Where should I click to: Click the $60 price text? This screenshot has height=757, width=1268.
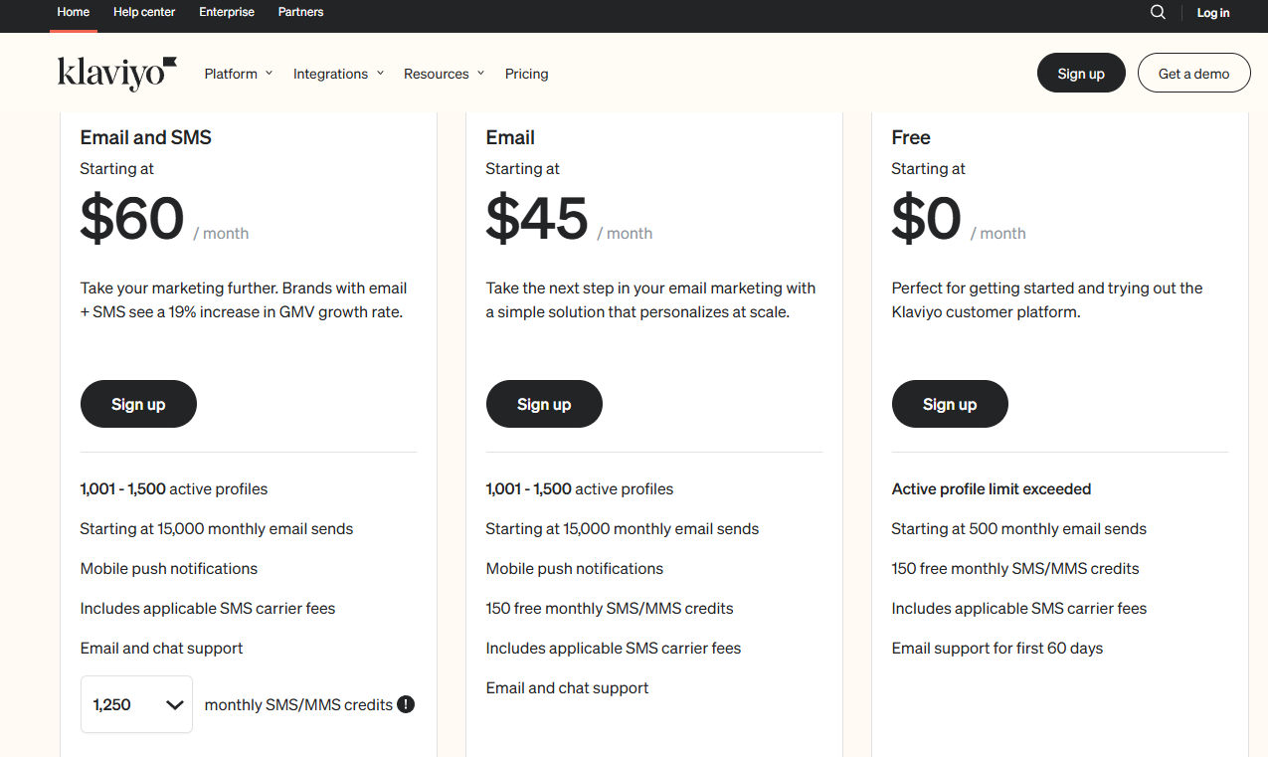click(x=132, y=219)
